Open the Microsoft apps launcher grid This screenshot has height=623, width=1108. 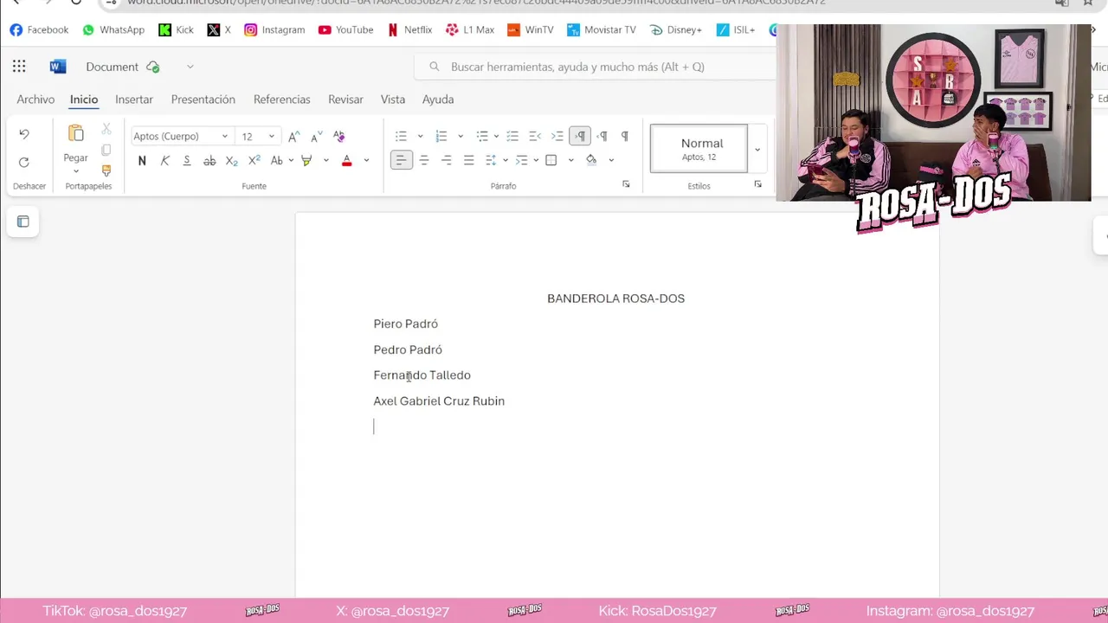(x=19, y=67)
